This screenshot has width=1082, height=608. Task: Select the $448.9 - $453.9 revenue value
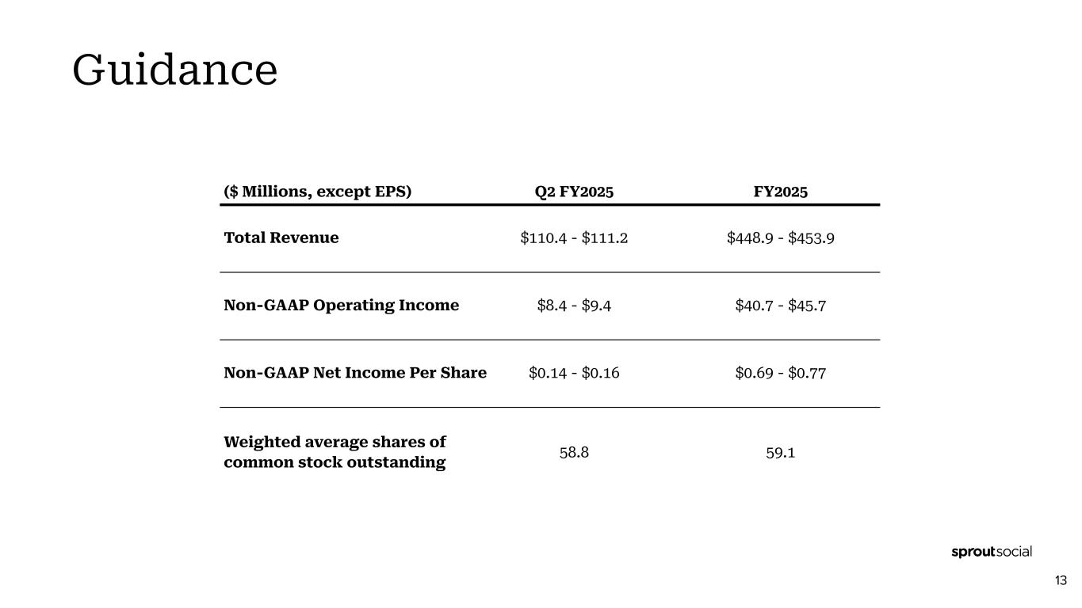(780, 237)
